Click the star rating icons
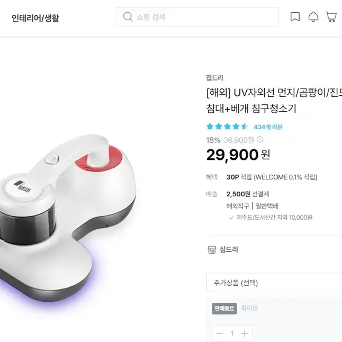342x342 pixels. coord(227,127)
